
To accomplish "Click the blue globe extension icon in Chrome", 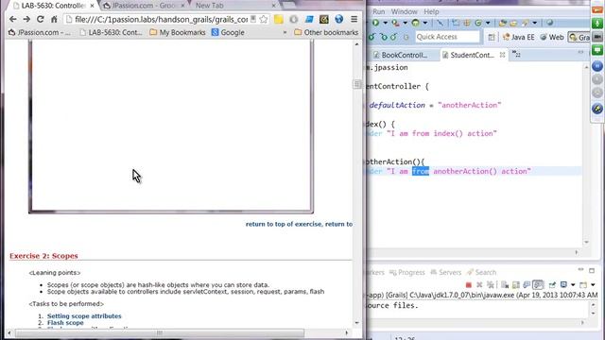I will [x=339, y=19].
